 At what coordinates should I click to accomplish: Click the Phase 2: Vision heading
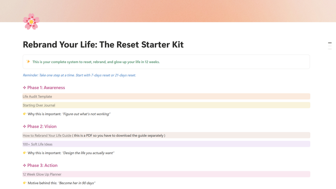(40, 126)
